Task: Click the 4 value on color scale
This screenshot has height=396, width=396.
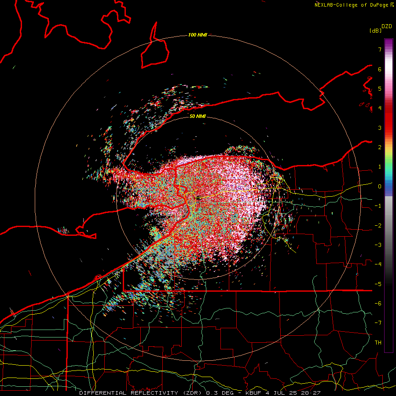Action: point(380,108)
